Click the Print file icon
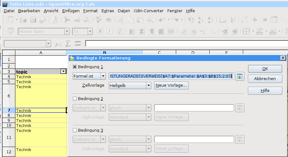 (x=77, y=20)
